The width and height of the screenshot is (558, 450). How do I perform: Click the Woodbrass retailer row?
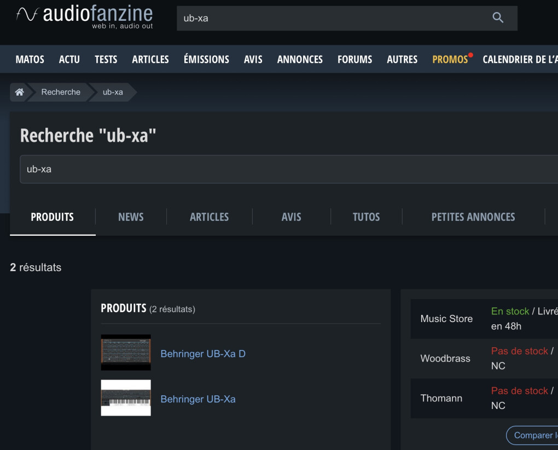[x=484, y=359]
